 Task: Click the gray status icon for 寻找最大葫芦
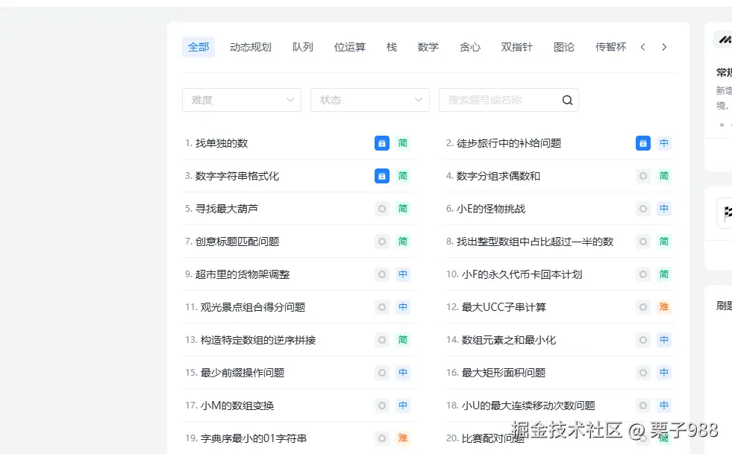(x=382, y=209)
